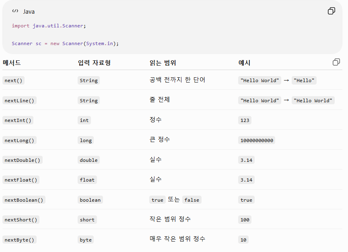
Task: Click the import java.util.Scanner code line
Action: [49, 26]
